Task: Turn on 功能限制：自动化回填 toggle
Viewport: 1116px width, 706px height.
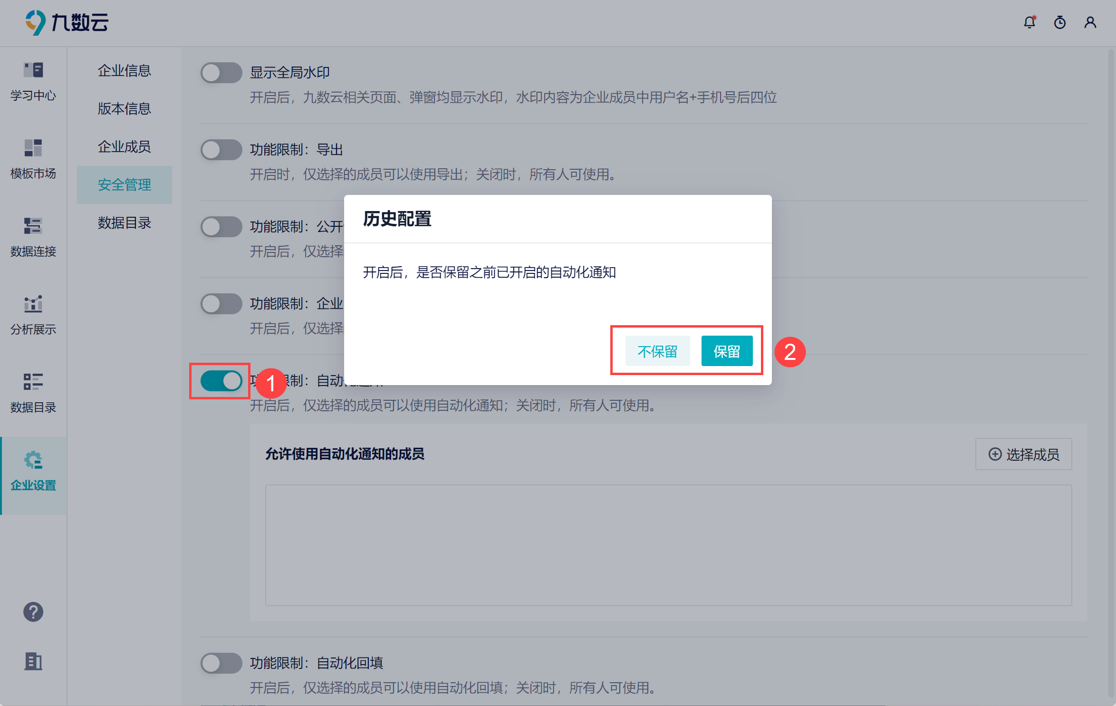Action: (221, 663)
